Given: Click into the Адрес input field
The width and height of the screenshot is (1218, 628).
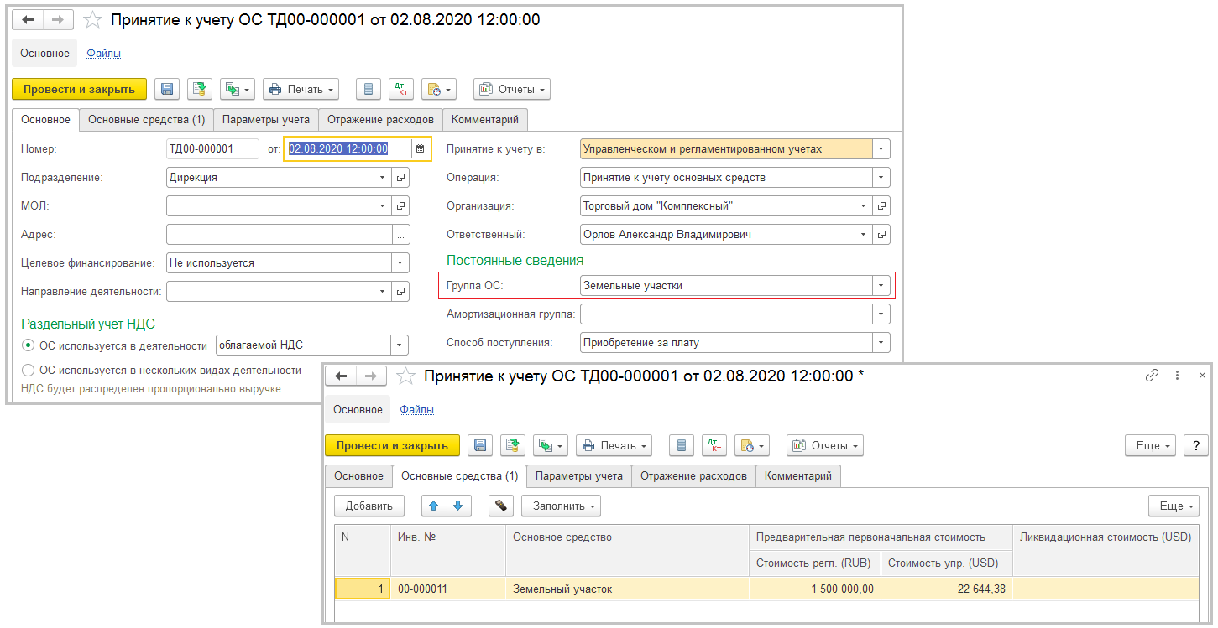Looking at the screenshot, I should pyautogui.click(x=280, y=235).
